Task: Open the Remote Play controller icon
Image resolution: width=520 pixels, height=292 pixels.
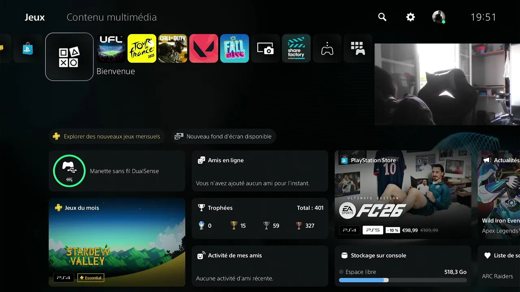Action: 327,48
